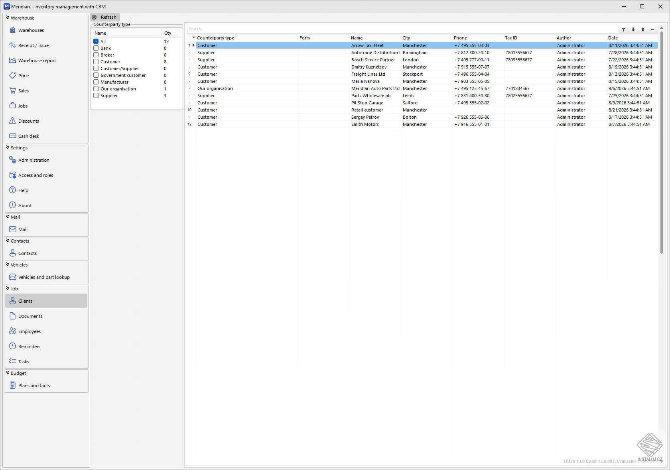Click the Search input field

pyautogui.click(x=402, y=29)
